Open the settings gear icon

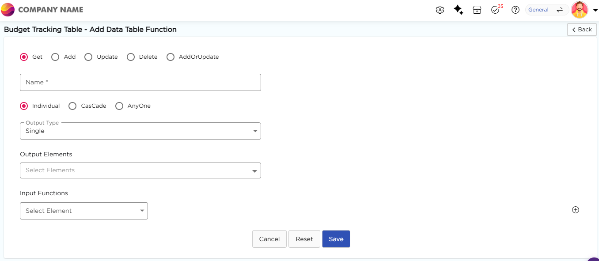tap(440, 10)
